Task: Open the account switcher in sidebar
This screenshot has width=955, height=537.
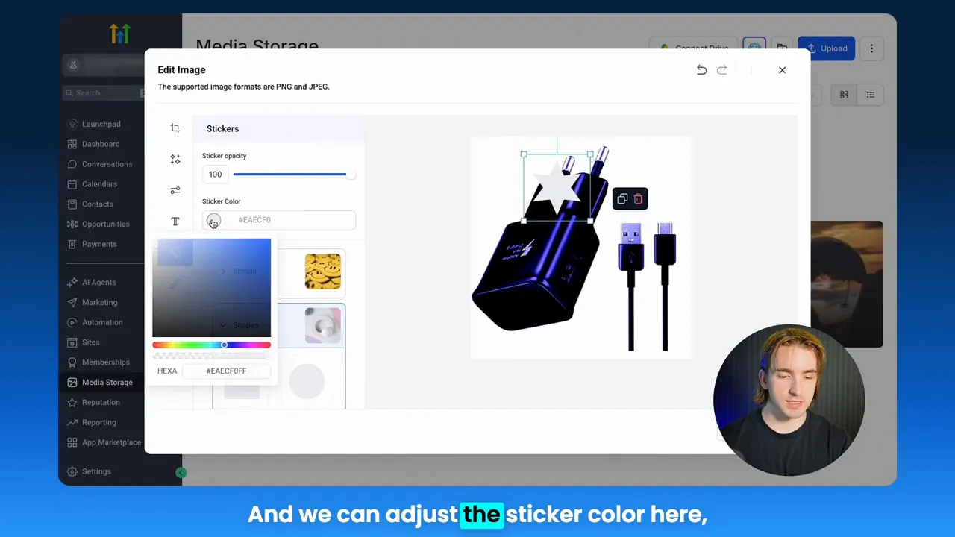Action: tap(104, 65)
